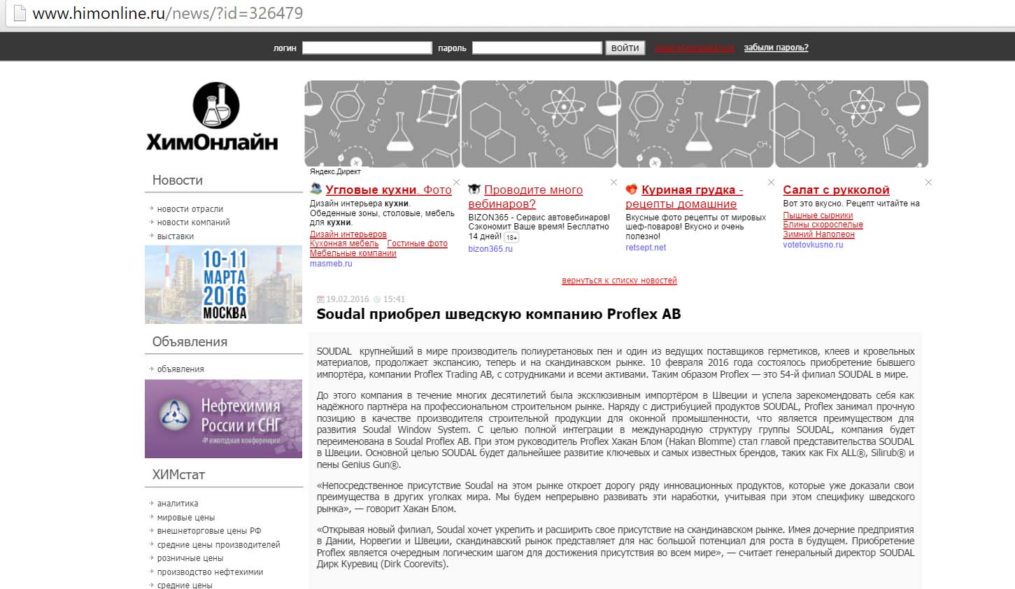Click the Новости section heading
1015x589 pixels.
click(178, 180)
